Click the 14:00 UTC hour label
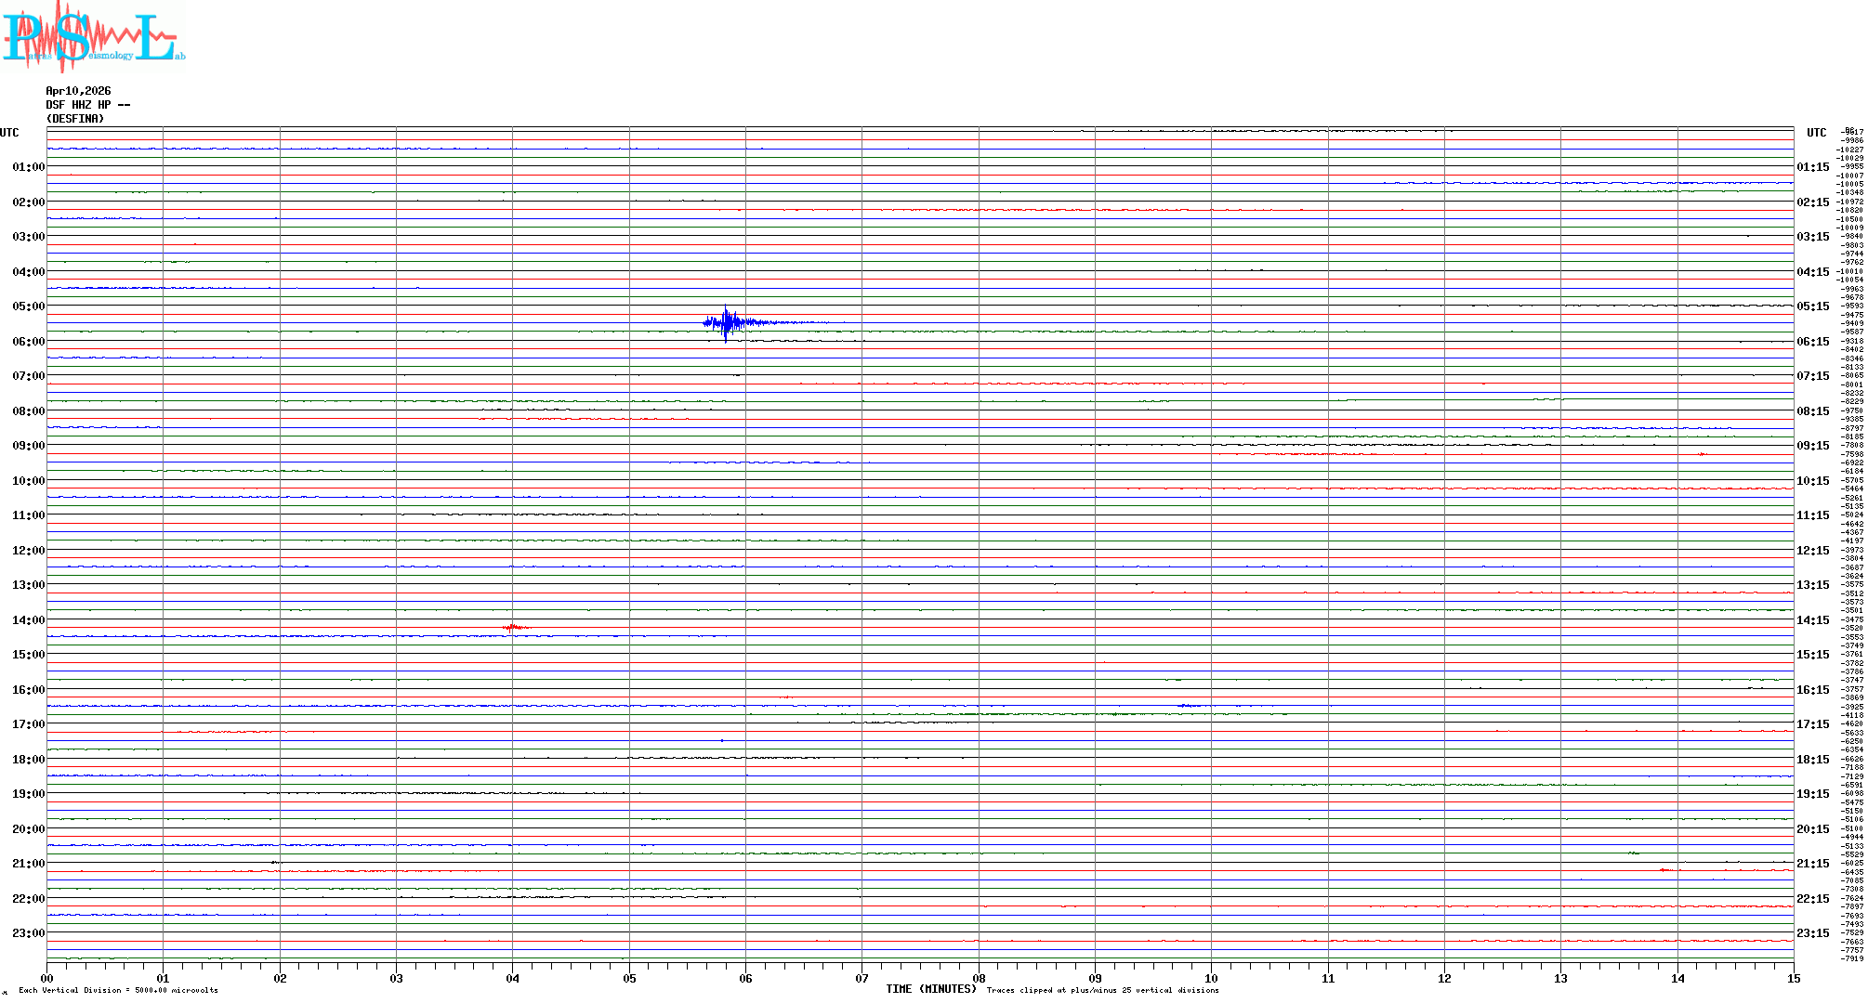The width and height of the screenshot is (1868, 1003). [28, 620]
